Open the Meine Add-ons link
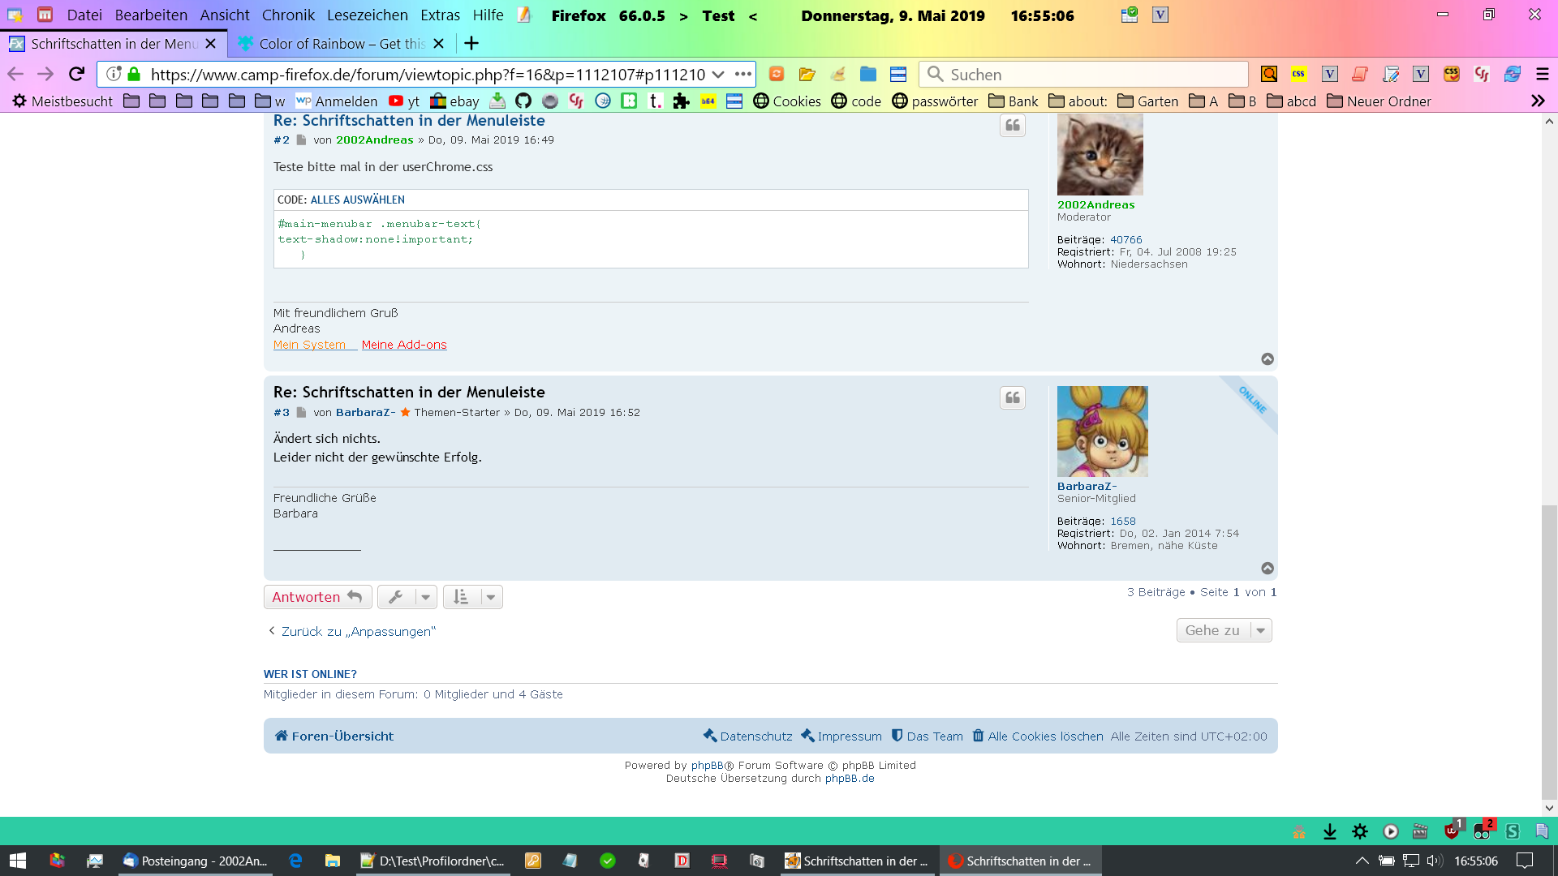The image size is (1558, 876). (403, 345)
